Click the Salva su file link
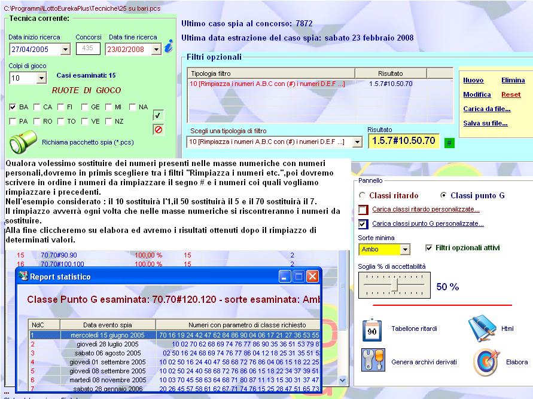 [485, 123]
